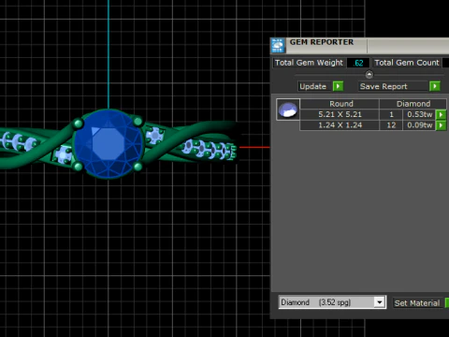Select the blue center gemstone in viewport
The width and height of the screenshot is (449, 337).
tap(109, 144)
